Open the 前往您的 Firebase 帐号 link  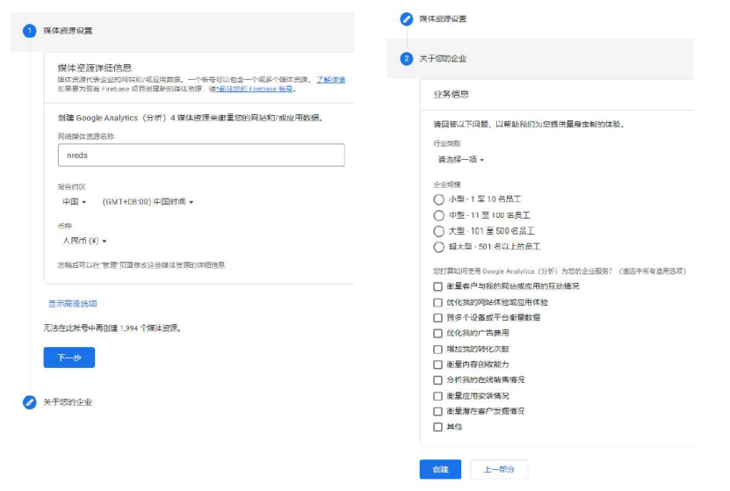click(255, 89)
